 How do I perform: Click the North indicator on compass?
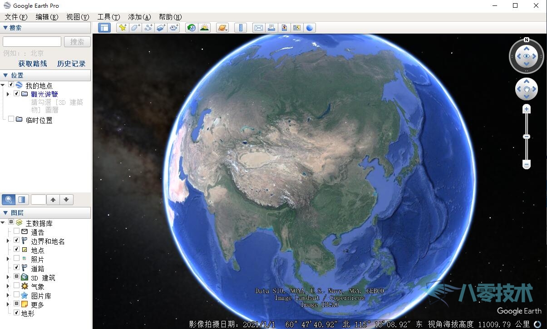click(527, 39)
